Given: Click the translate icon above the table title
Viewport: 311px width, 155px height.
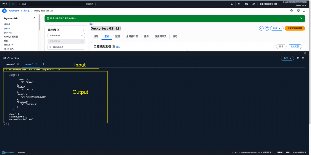Looking at the screenshot, I should [91, 24].
